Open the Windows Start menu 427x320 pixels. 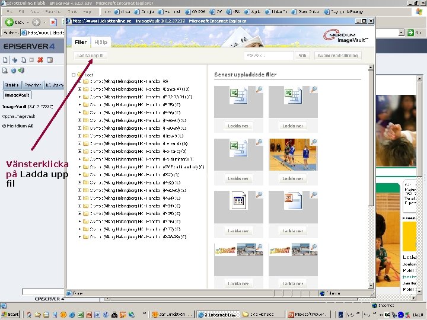coord(10,315)
